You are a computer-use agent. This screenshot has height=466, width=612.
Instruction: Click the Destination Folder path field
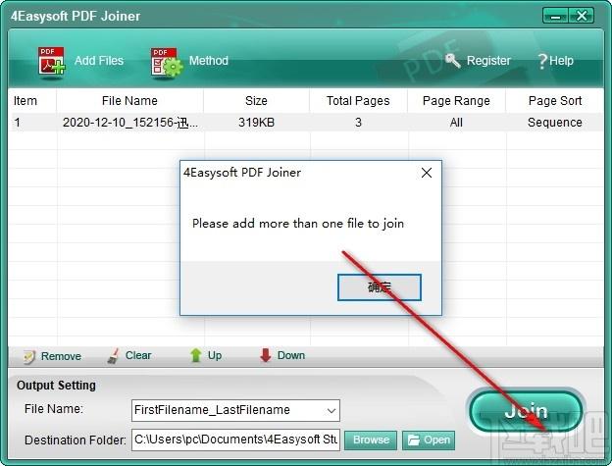point(235,440)
